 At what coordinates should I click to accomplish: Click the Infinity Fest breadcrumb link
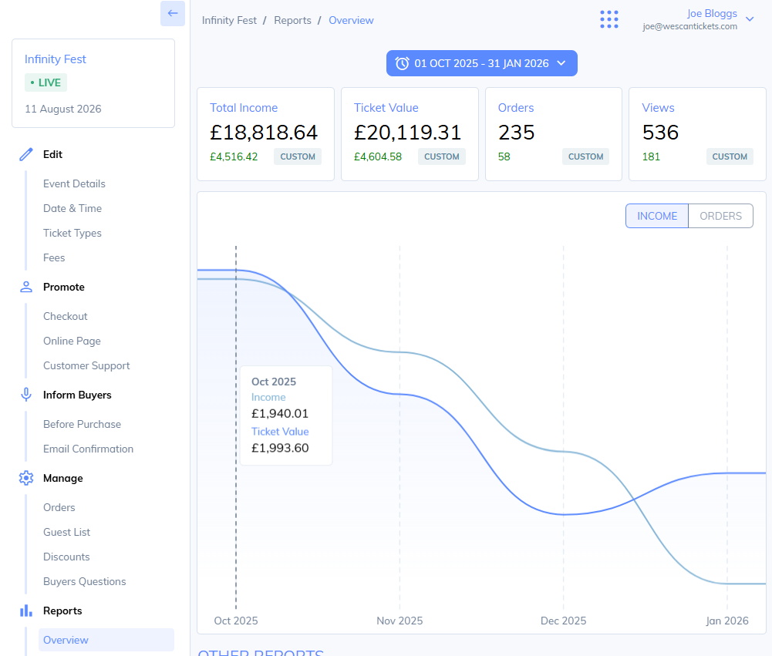pyautogui.click(x=229, y=20)
